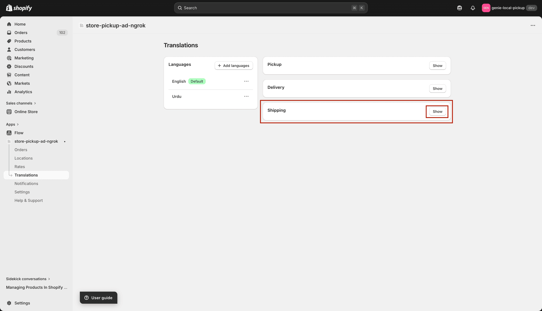Open Customers from the sidebar
This screenshot has width=542, height=311.
pos(9,49)
